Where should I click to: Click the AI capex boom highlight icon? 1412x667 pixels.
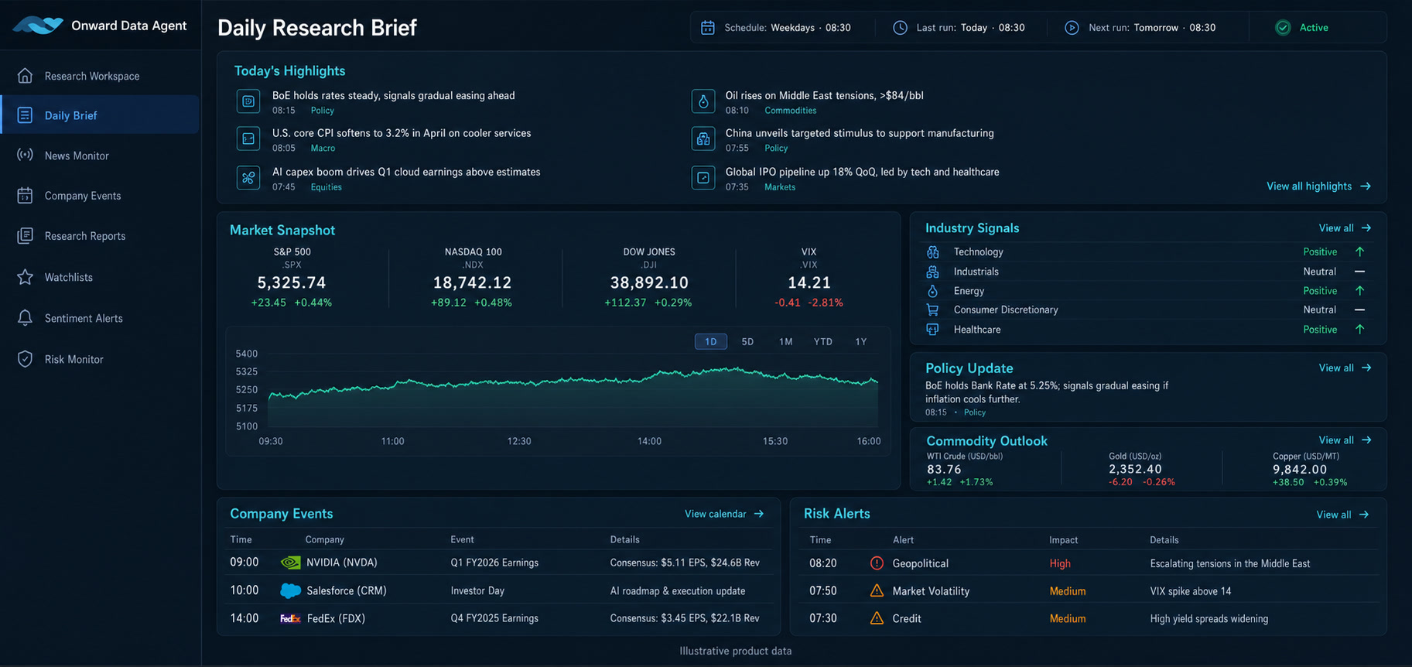coord(248,177)
